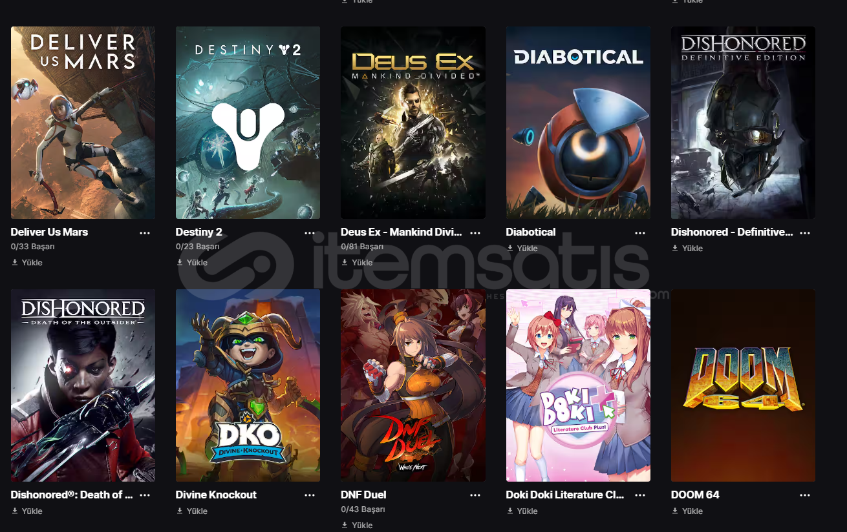Open three-dot menu for Divine Knockout
This screenshot has height=532, width=847.
pos(310,495)
